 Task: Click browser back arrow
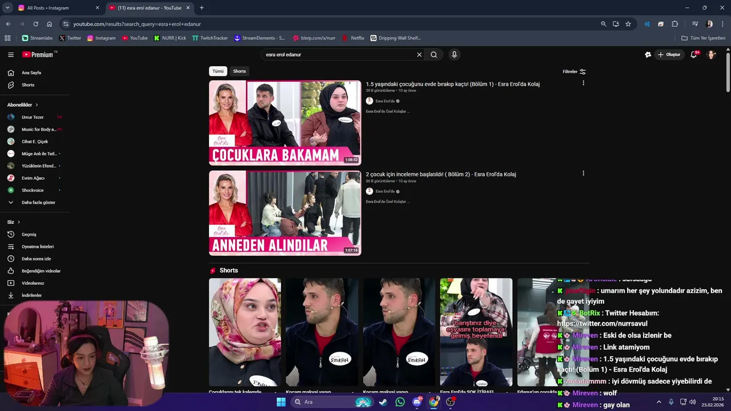pyautogui.click(x=8, y=24)
